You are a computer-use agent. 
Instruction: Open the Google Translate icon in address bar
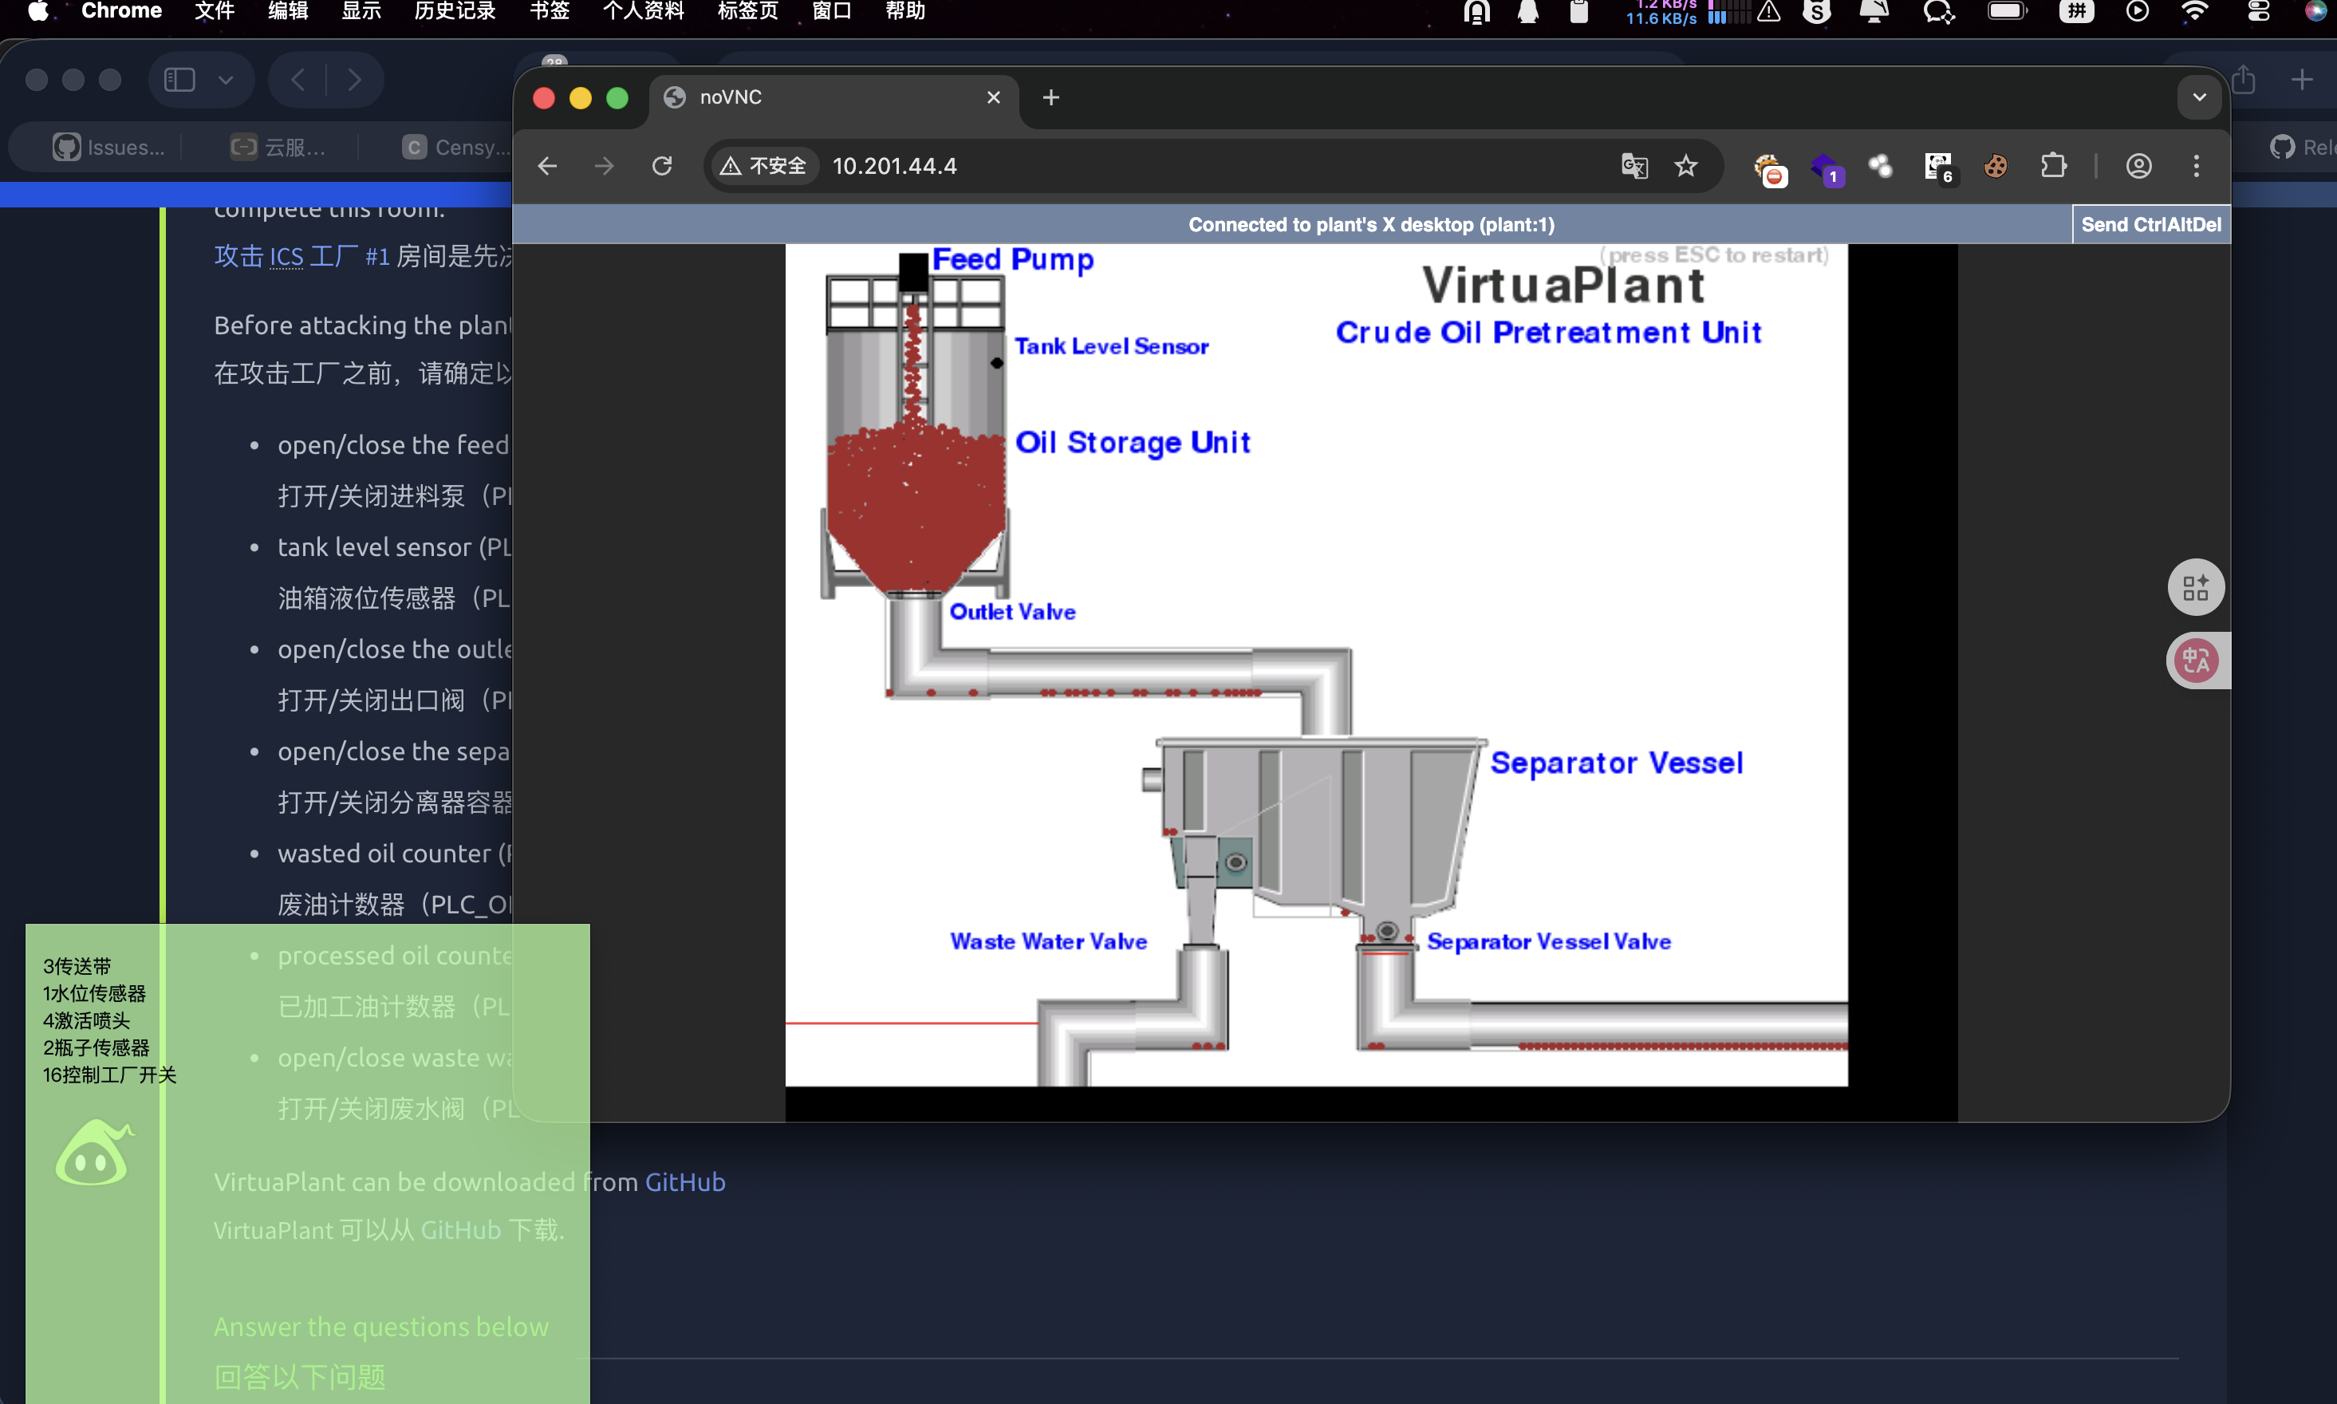[1634, 167]
